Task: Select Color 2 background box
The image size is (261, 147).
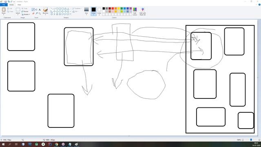Action: click(x=99, y=11)
